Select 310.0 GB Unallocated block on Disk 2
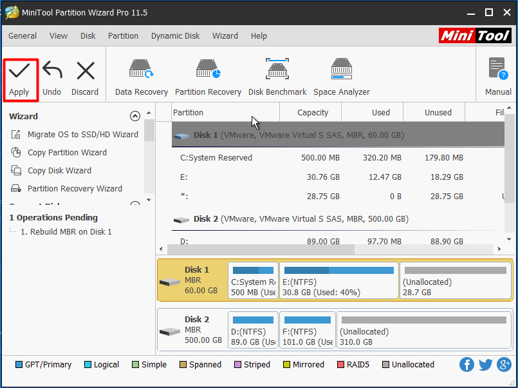Viewport: 518px width, 388px height. point(424,329)
